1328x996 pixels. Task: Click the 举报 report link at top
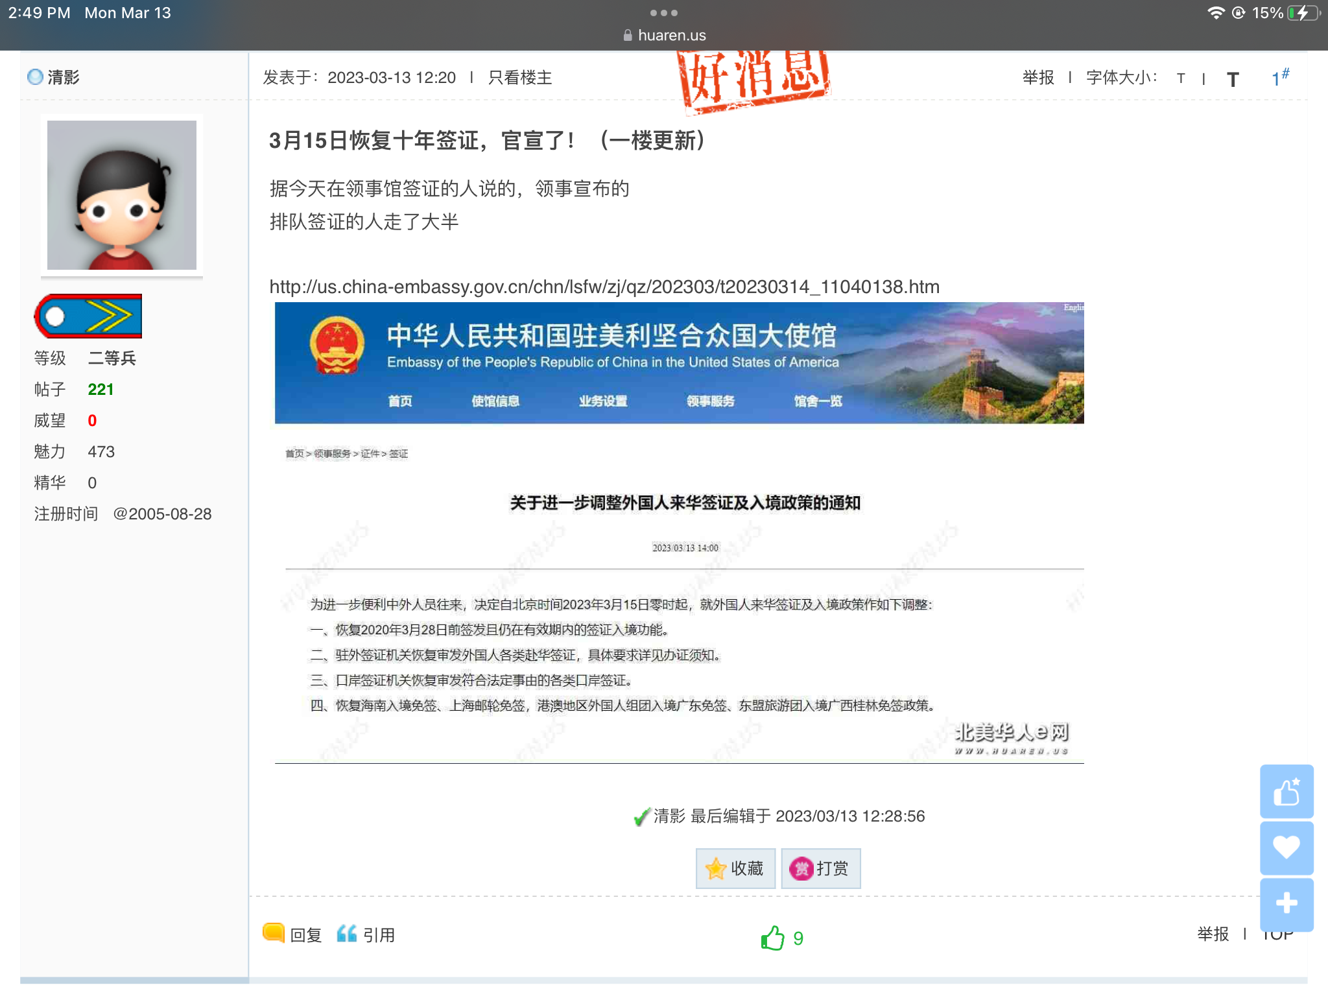point(1038,78)
